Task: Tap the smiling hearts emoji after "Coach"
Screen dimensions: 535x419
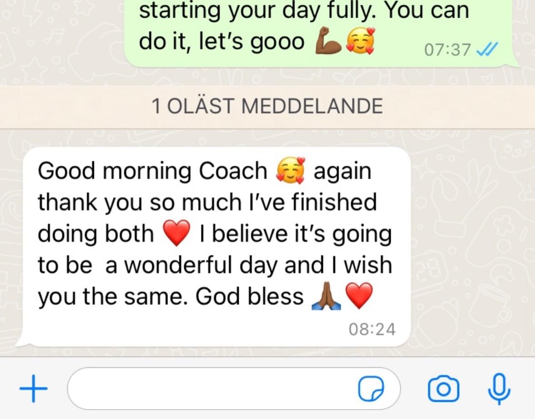Action: pyautogui.click(x=290, y=170)
